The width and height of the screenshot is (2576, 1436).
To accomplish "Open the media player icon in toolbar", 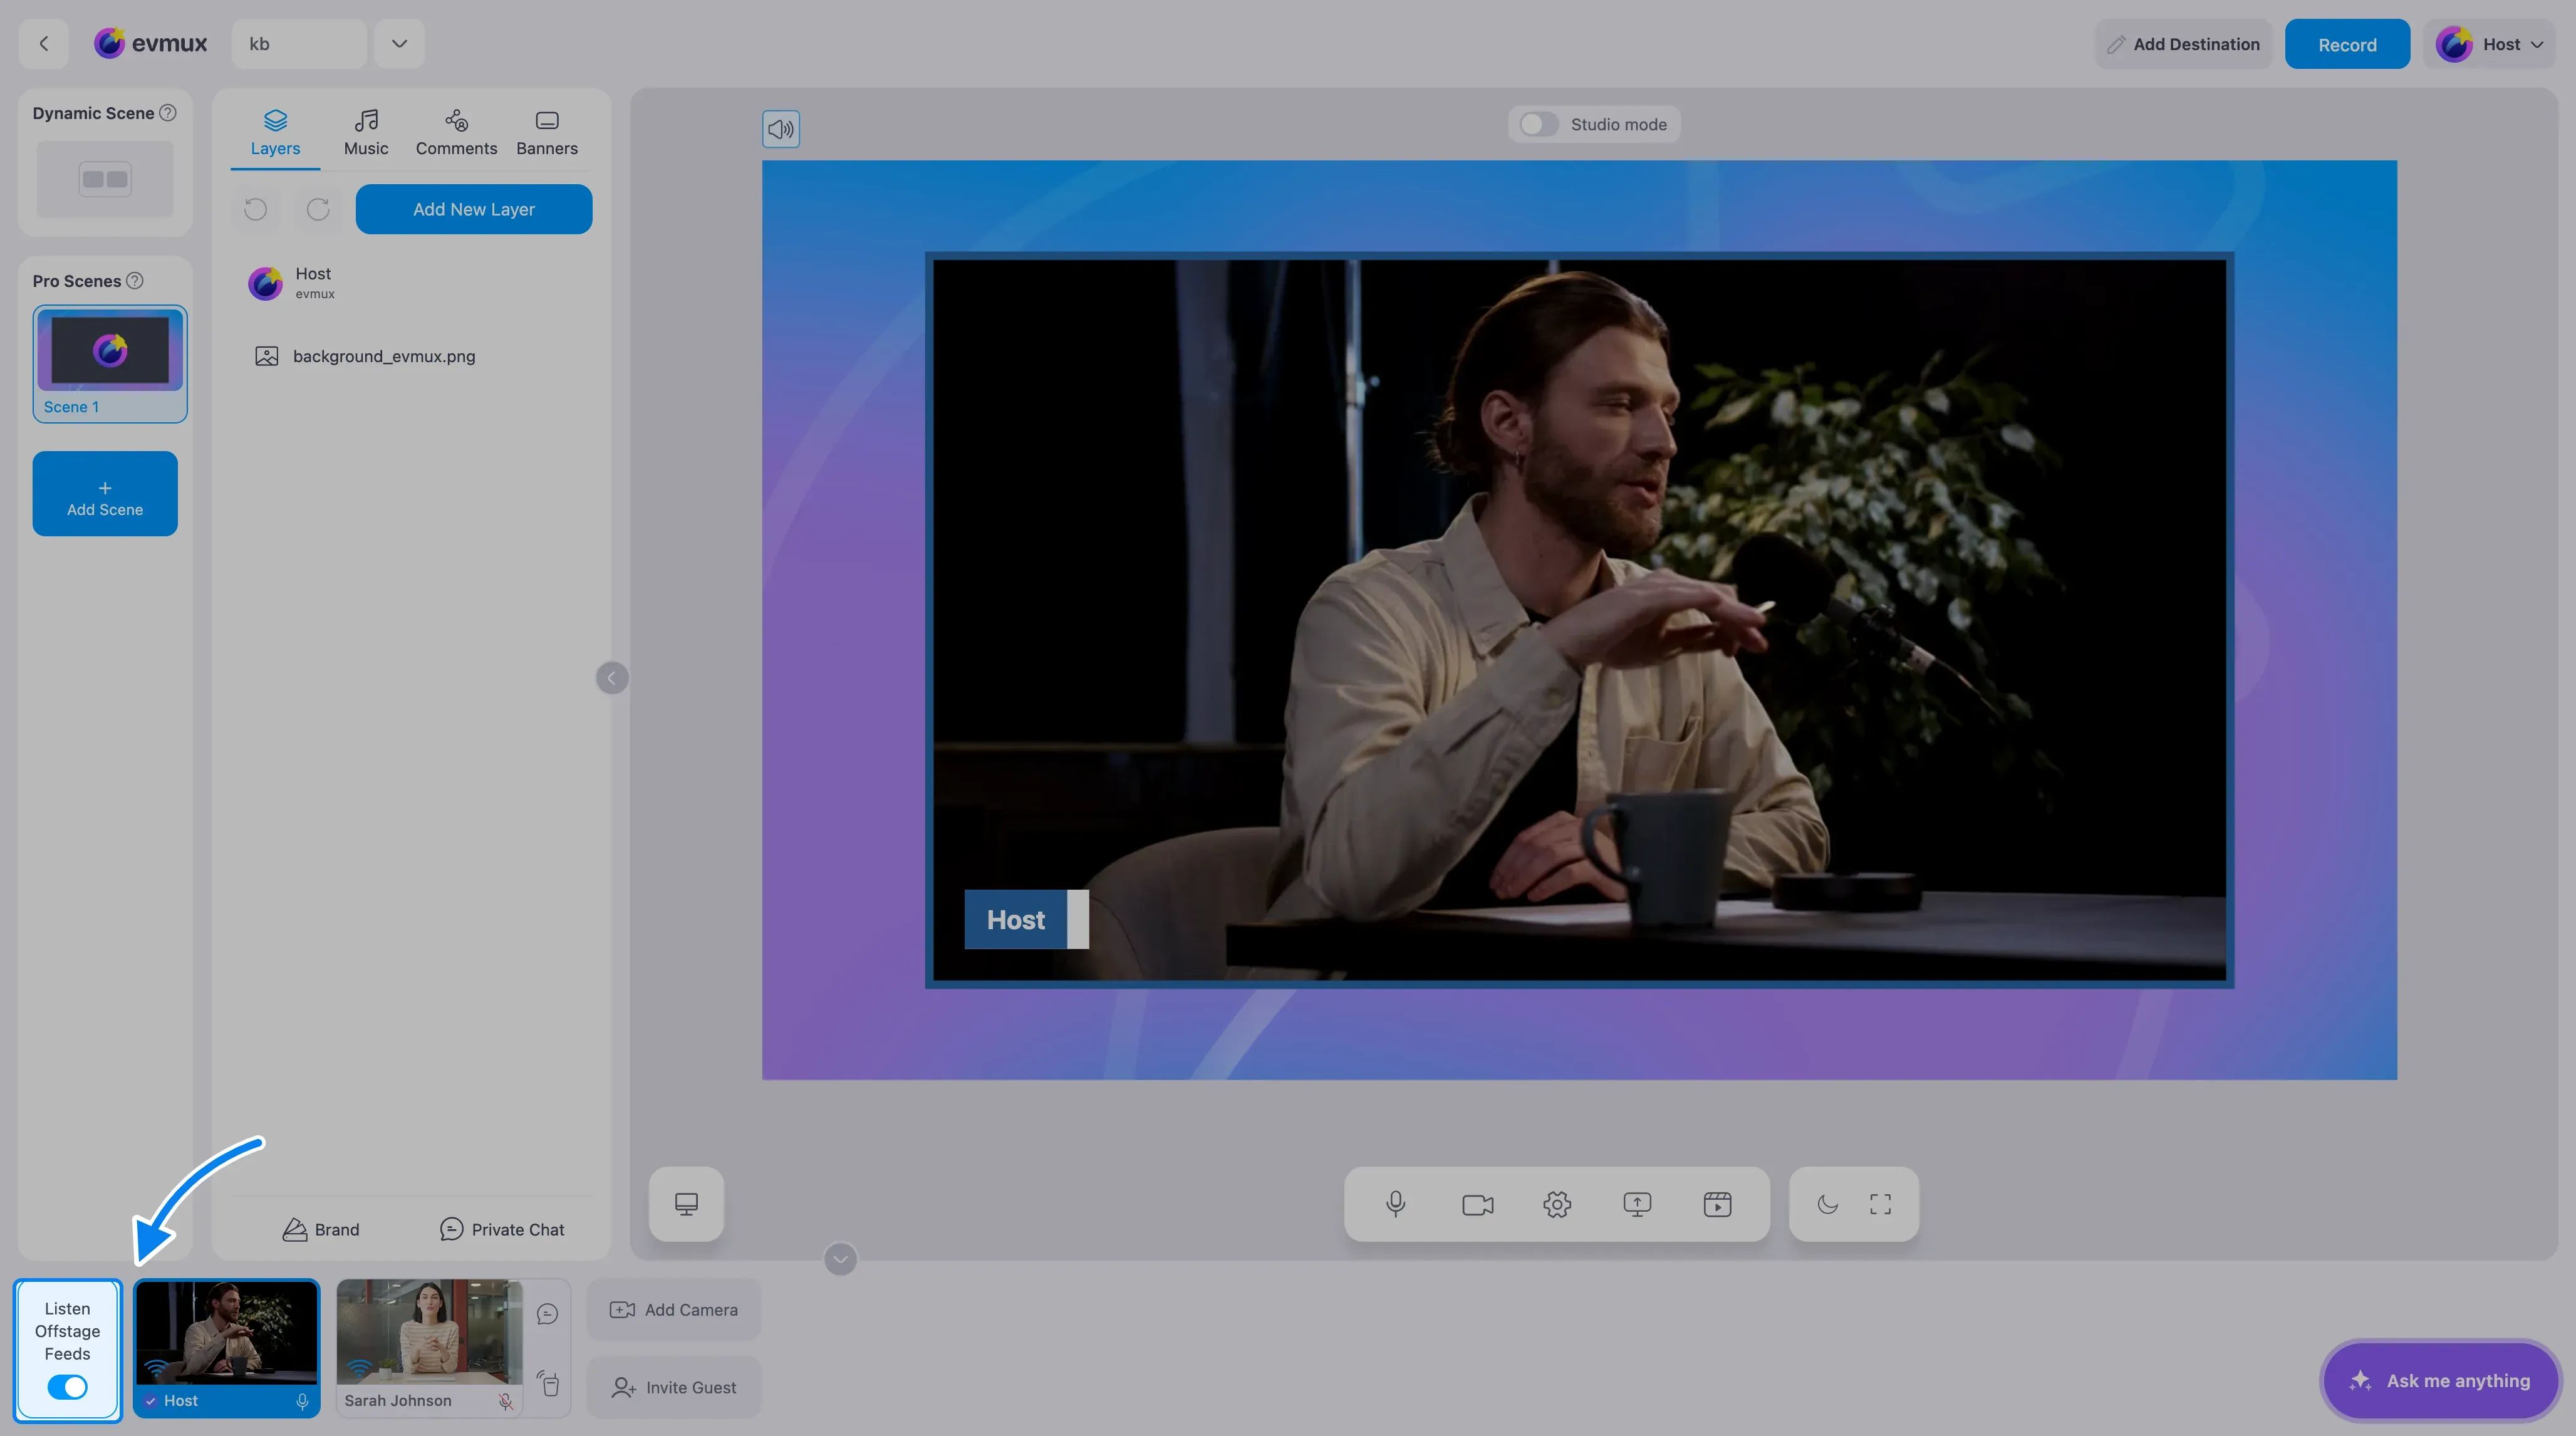I will coord(1717,1204).
